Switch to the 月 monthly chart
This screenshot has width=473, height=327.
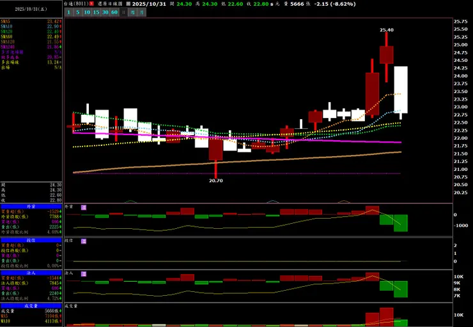click(142, 12)
